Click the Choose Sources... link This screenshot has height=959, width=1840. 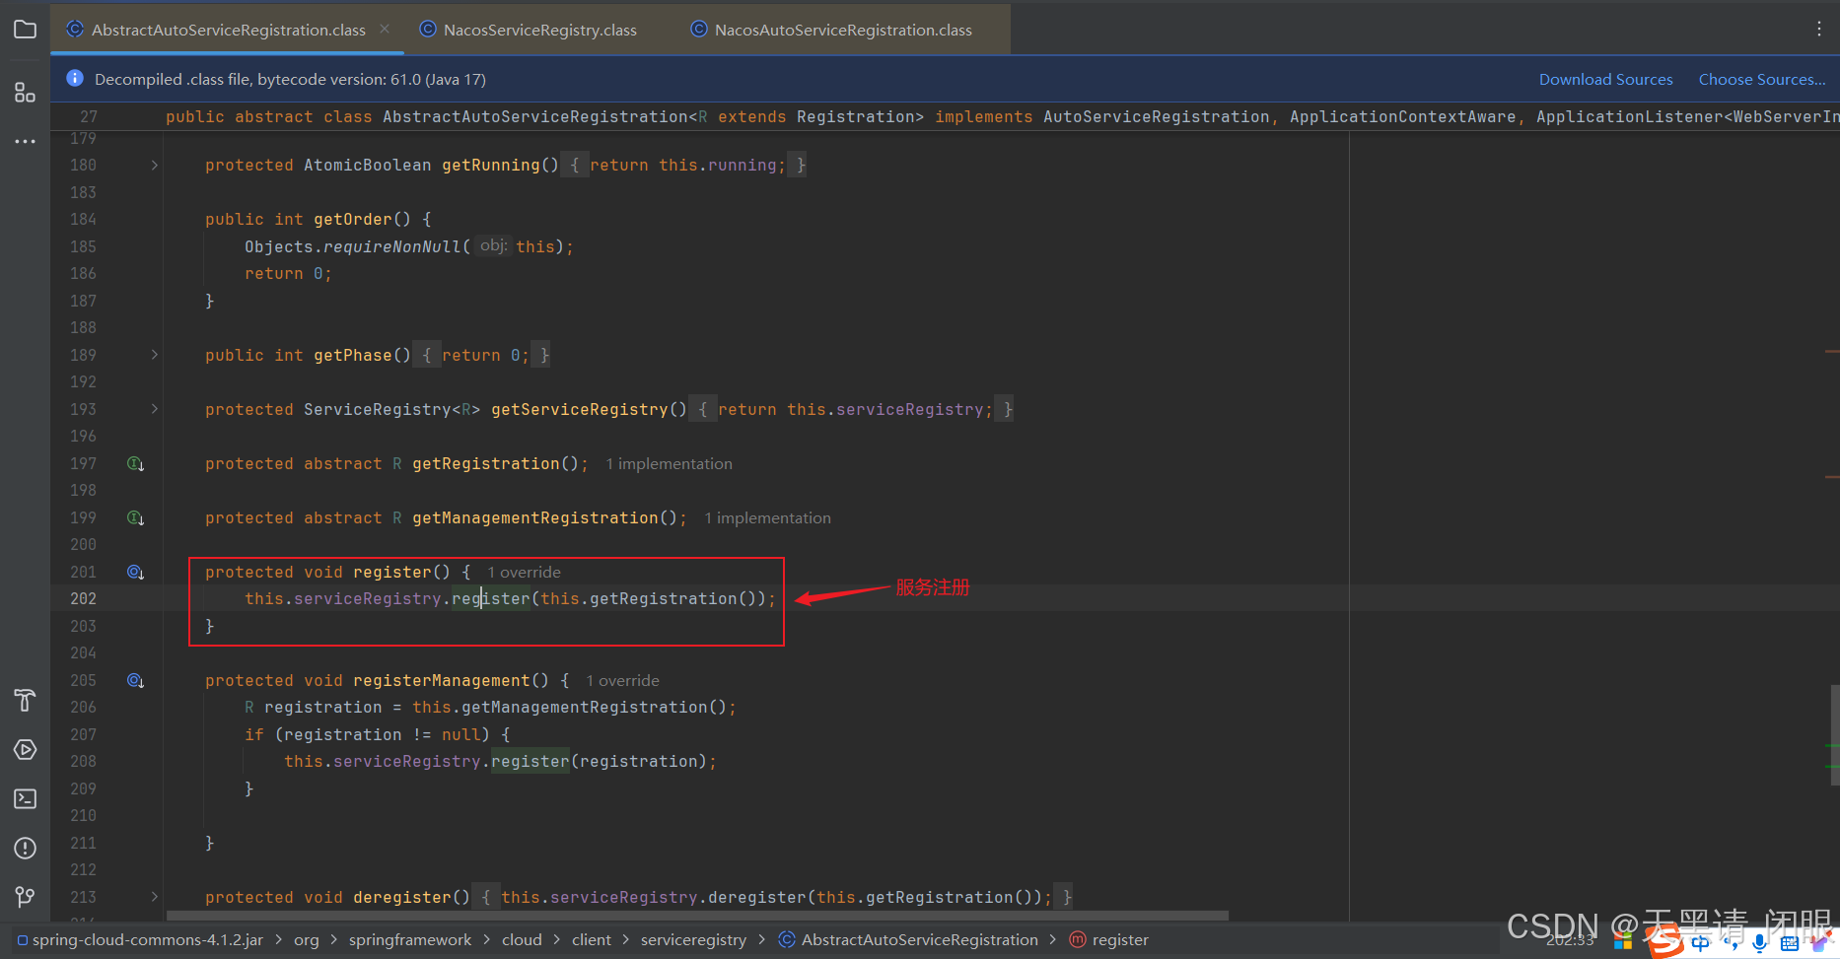[x=1762, y=79]
